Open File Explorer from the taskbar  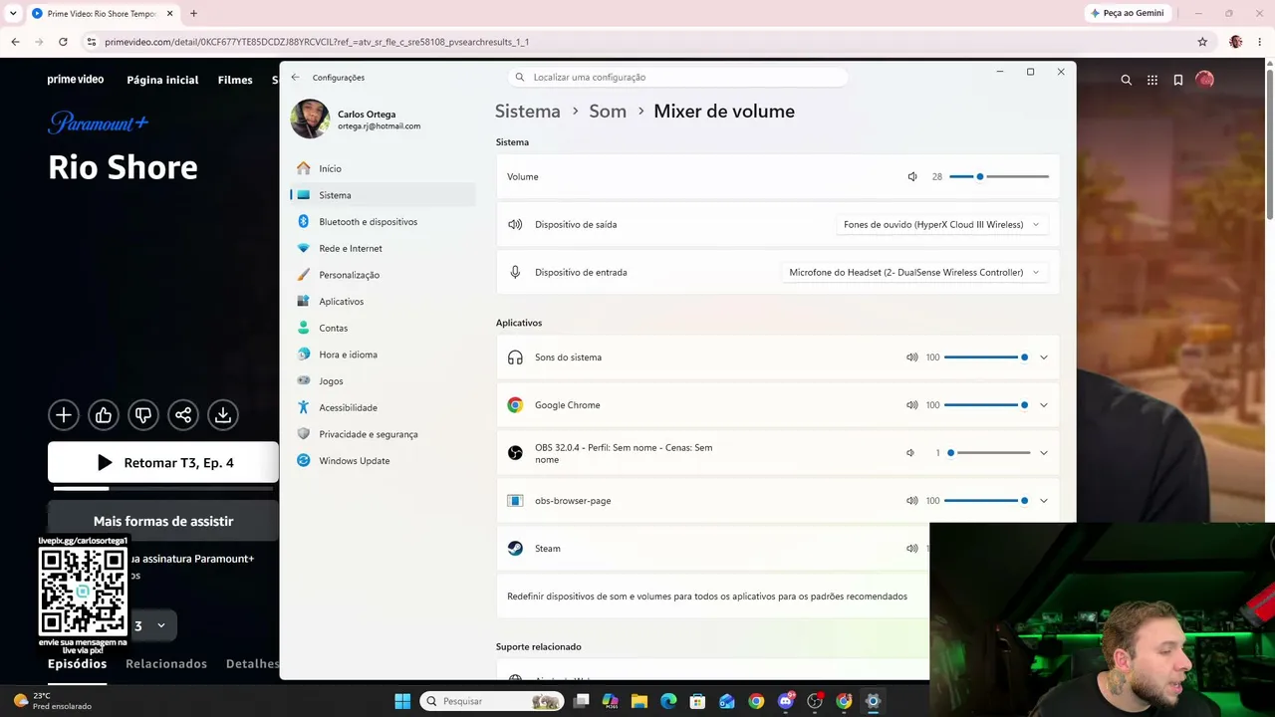[x=639, y=701]
